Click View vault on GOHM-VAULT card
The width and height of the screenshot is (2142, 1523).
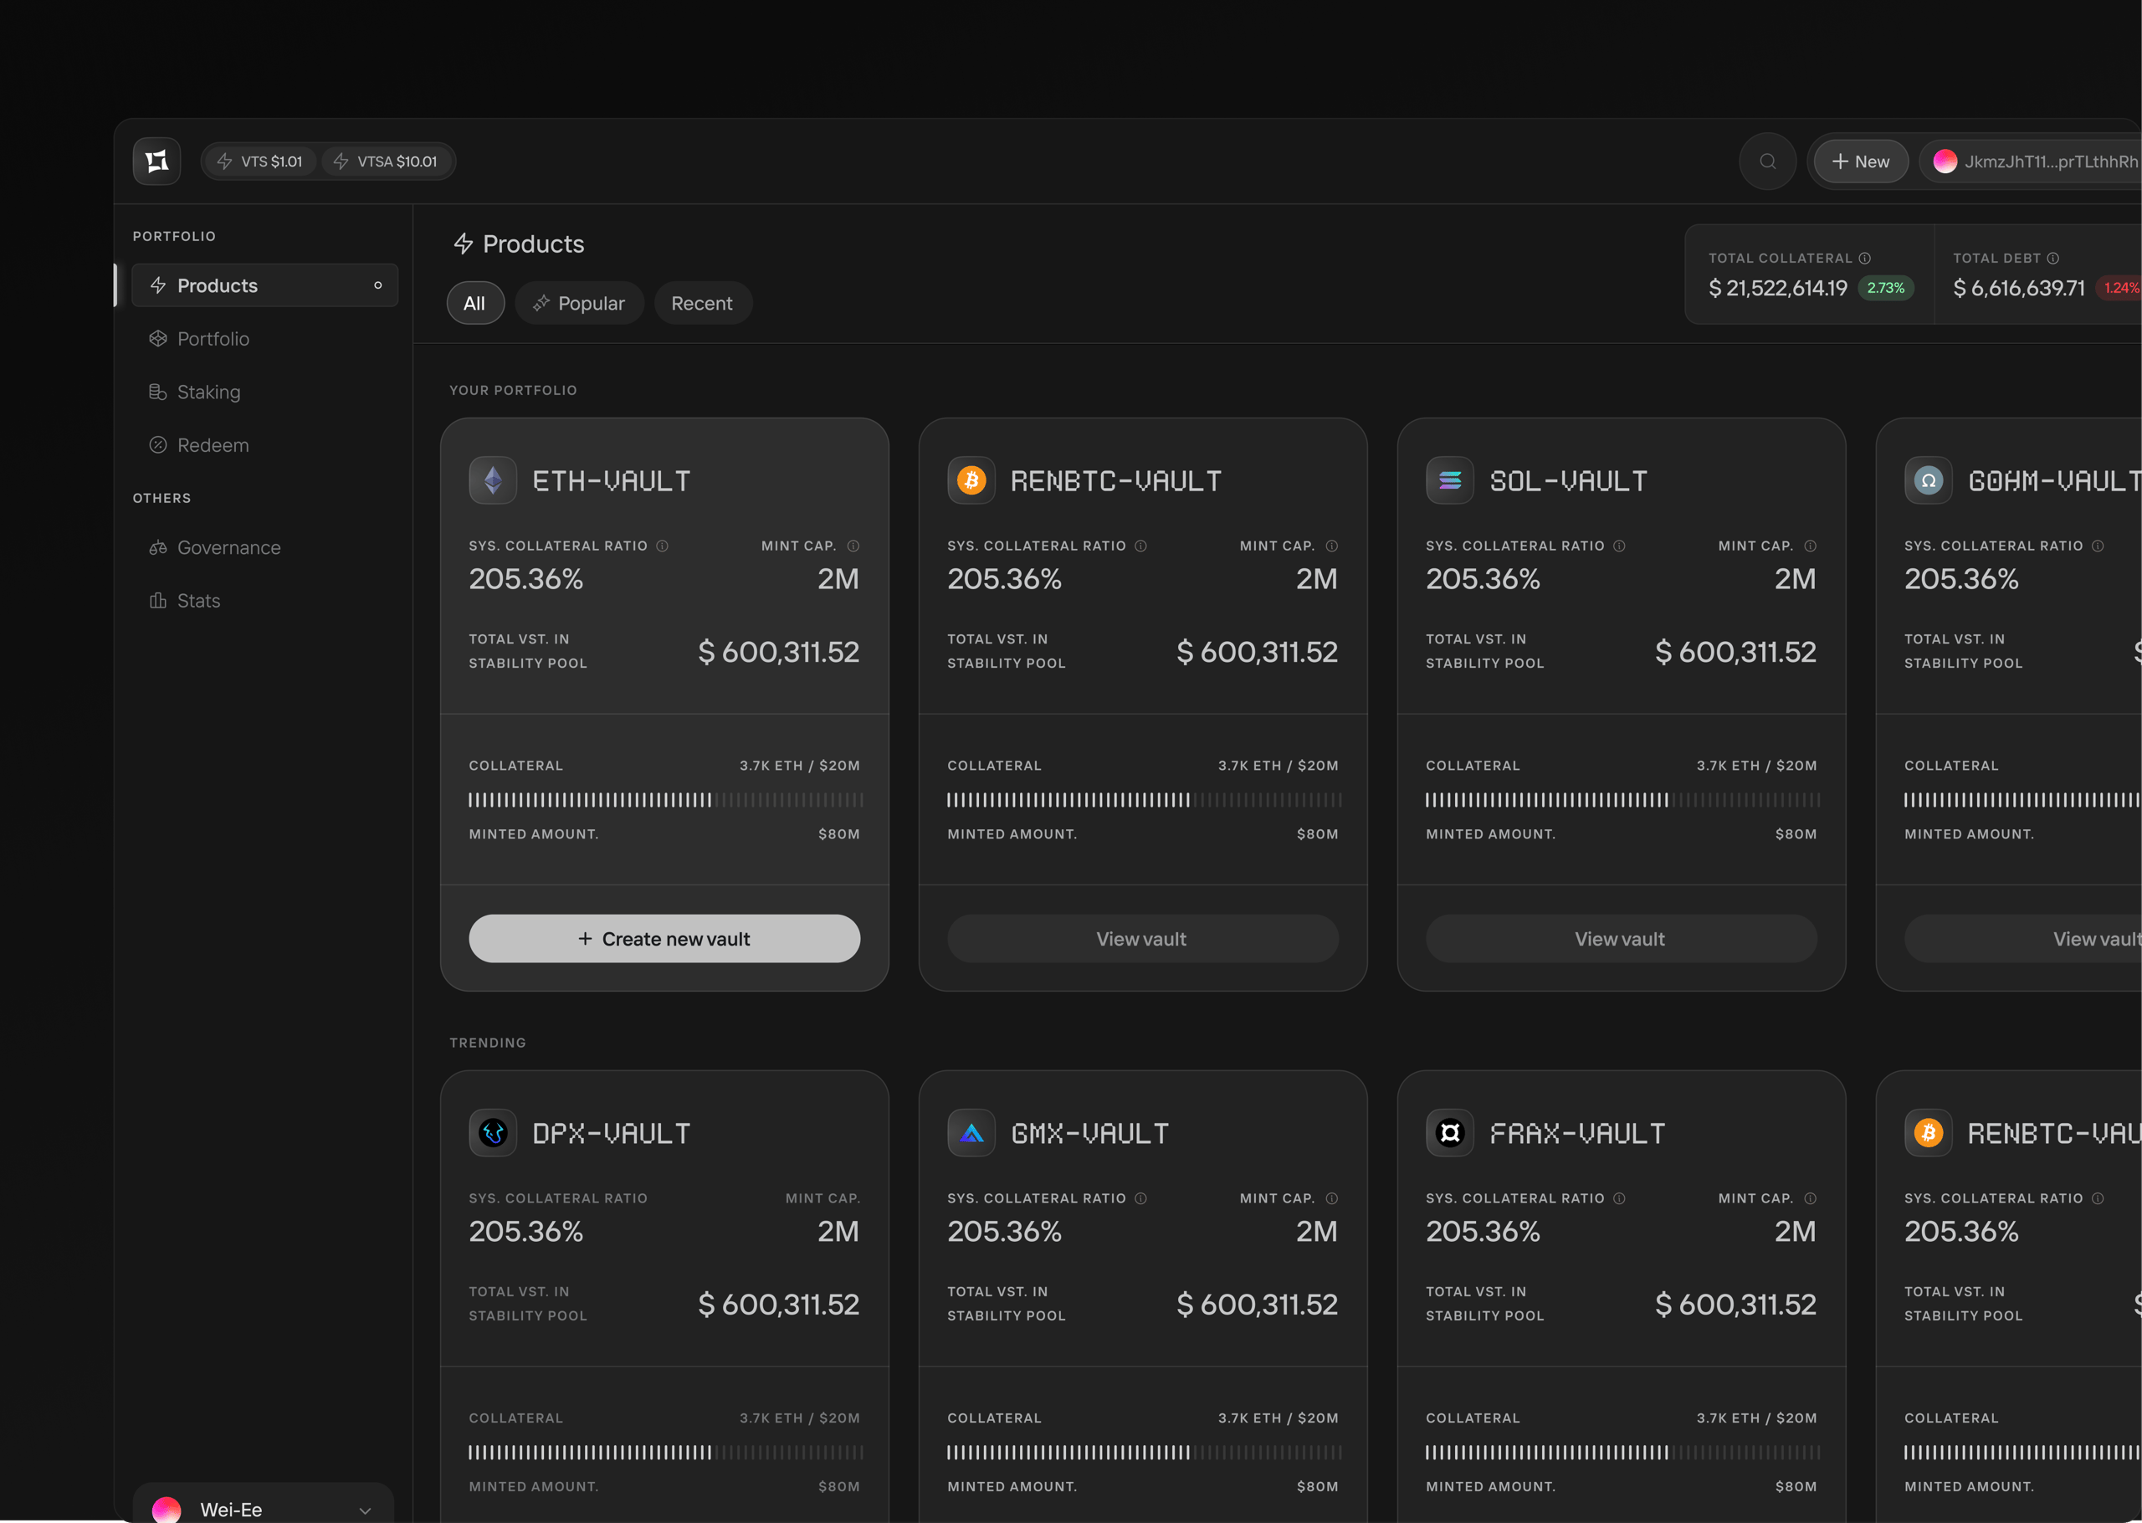[x=2023, y=939]
